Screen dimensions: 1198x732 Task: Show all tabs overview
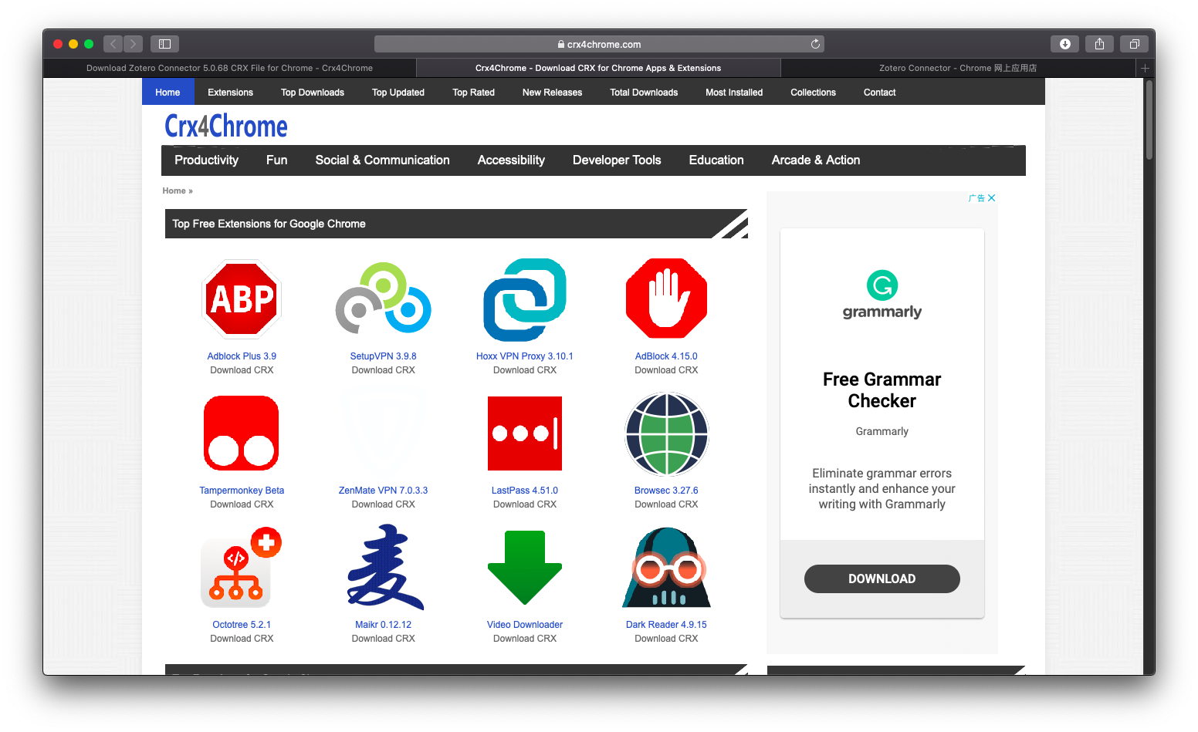(x=1134, y=44)
